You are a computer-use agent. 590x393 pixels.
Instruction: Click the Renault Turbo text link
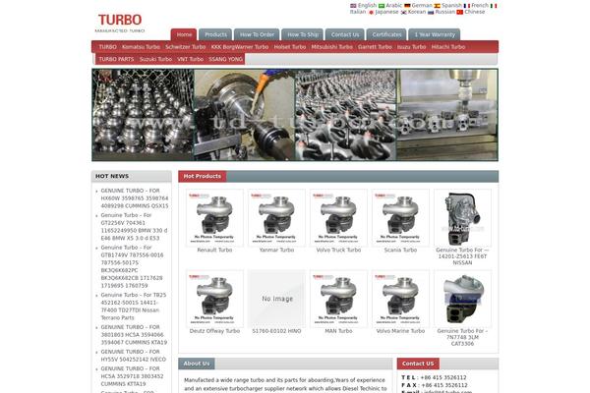pos(214,251)
